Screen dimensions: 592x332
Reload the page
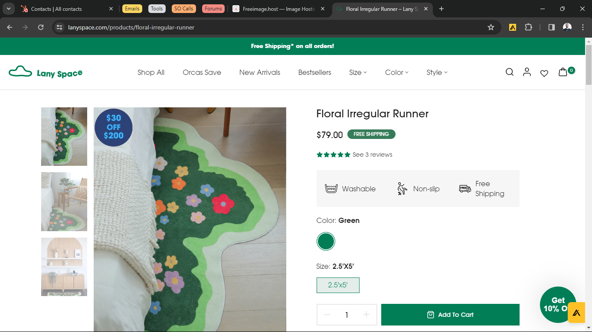[41, 27]
